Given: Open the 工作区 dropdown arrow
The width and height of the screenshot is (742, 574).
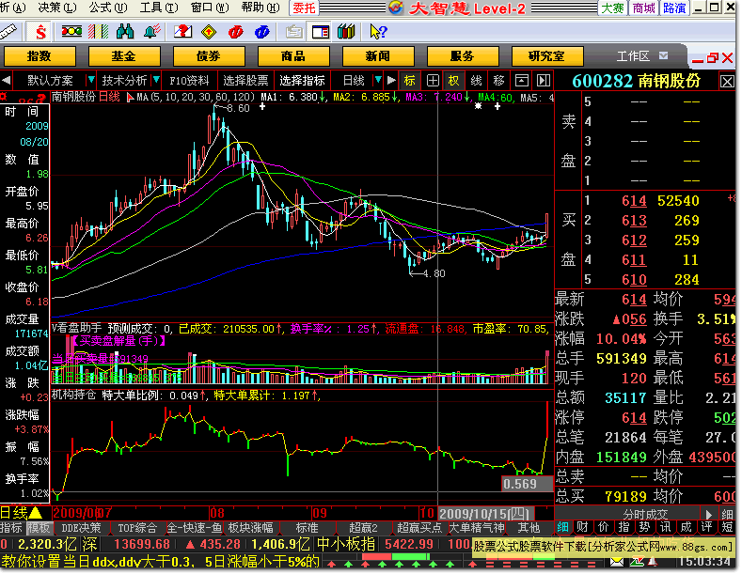Looking at the screenshot, I should (663, 55).
